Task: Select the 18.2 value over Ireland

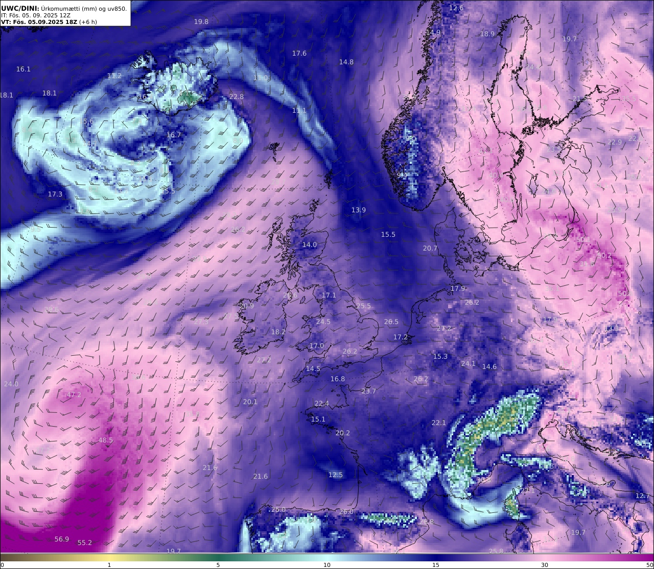Action: tap(278, 332)
